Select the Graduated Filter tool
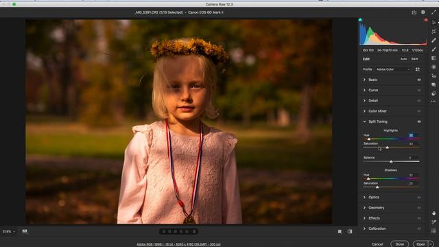439x247 pixels. pyautogui.click(x=434, y=58)
